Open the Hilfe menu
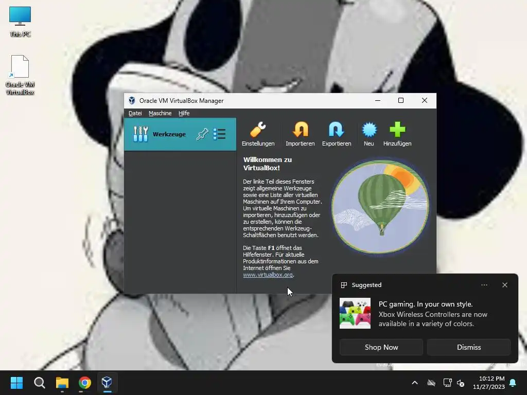Viewport: 527px width, 395px height. click(184, 113)
